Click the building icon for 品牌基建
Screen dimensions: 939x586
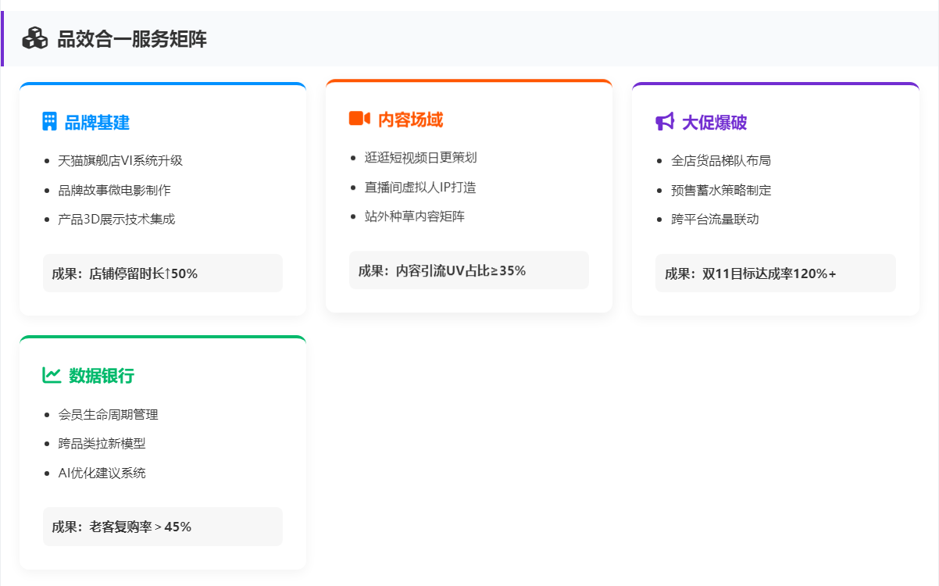(50, 122)
